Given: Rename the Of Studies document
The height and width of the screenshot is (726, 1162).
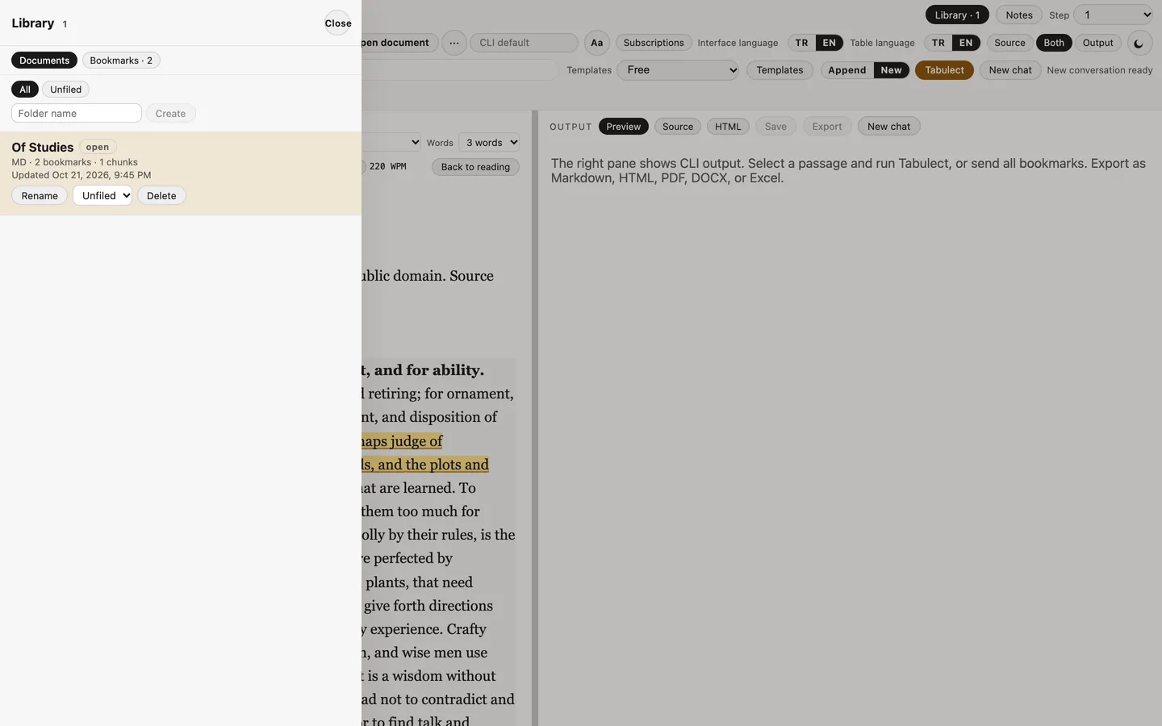Looking at the screenshot, I should (40, 196).
